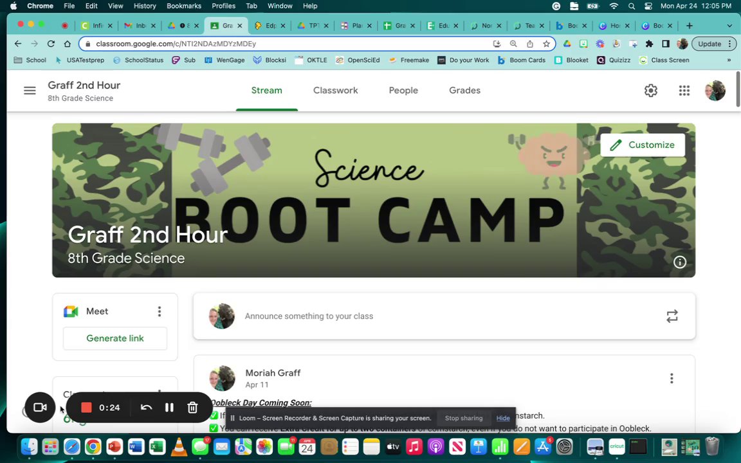Show more bookmarks double chevron
Screen dimensions: 741x463
point(729,60)
